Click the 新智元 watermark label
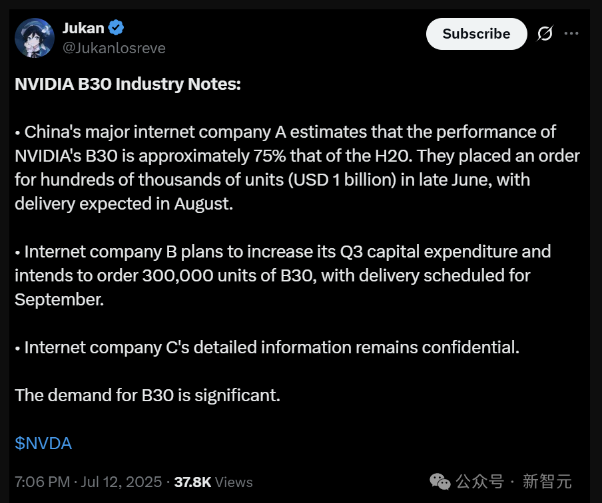 547,481
